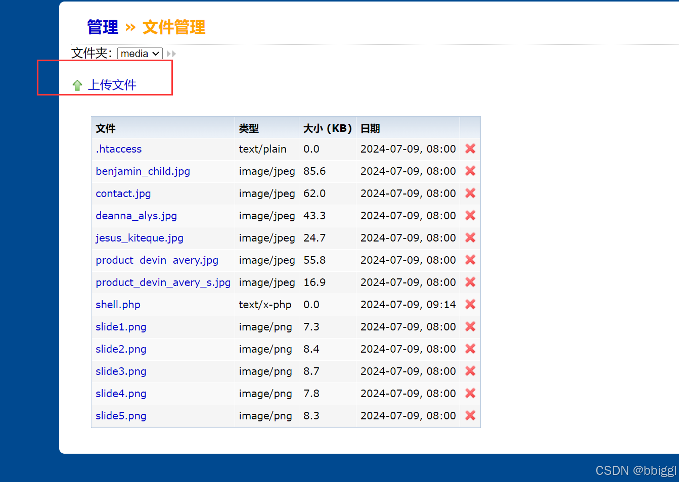
Task: Open the .htaccess file link
Action: click(x=119, y=149)
